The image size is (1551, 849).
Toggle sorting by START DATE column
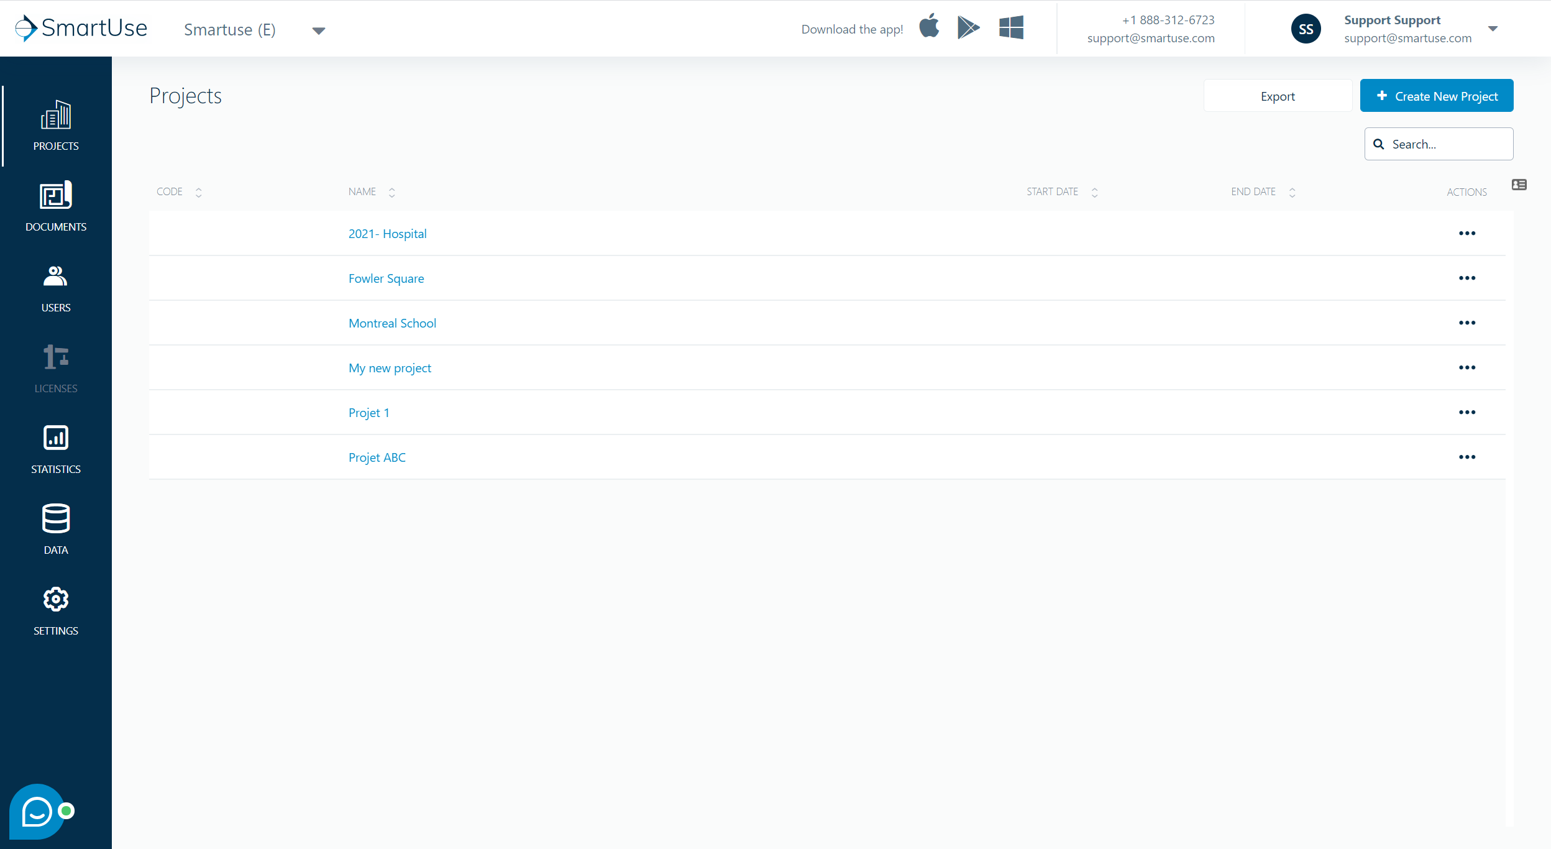[x=1095, y=191]
